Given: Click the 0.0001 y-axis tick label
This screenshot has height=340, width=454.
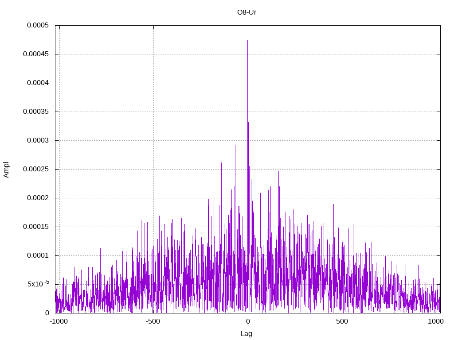Looking at the screenshot, I should [x=38, y=255].
